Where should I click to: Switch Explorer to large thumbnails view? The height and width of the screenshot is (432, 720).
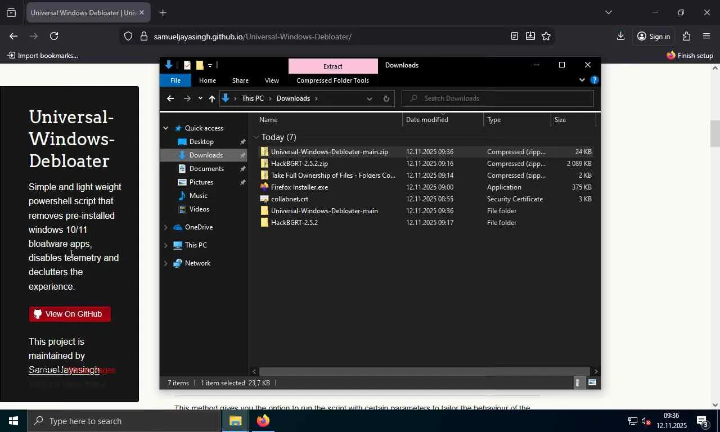pos(592,383)
